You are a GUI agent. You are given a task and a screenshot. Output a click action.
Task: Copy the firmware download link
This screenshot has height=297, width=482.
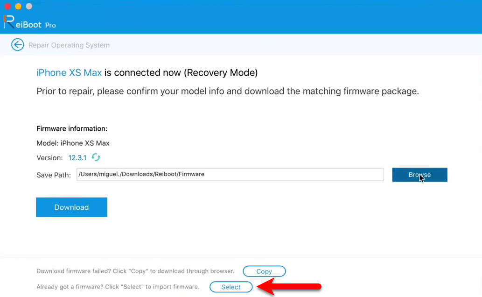click(x=264, y=271)
